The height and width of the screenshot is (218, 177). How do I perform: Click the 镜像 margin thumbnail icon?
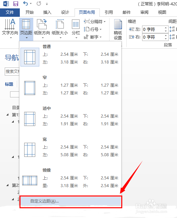30,180
